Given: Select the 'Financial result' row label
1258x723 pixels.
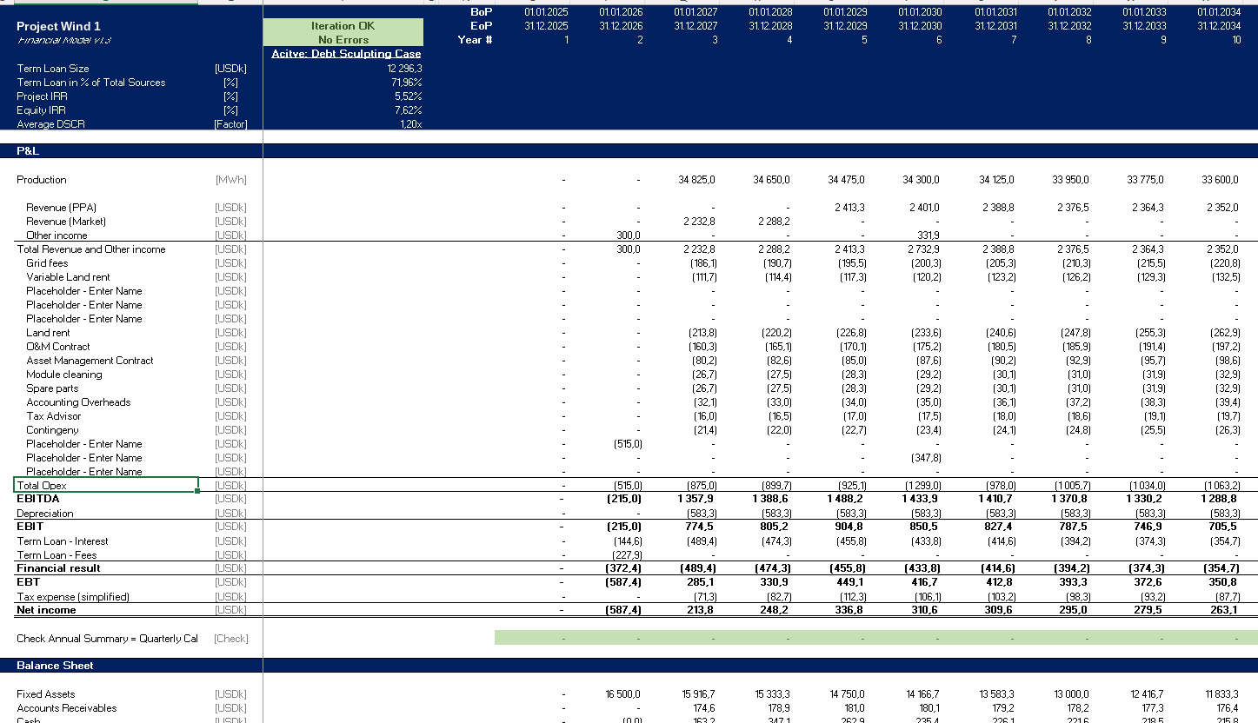Looking at the screenshot, I should point(58,568).
